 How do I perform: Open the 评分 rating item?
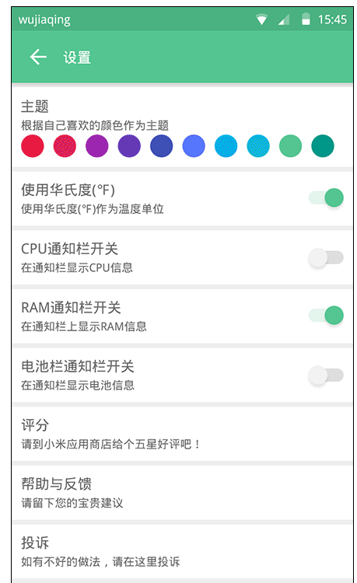point(182,434)
